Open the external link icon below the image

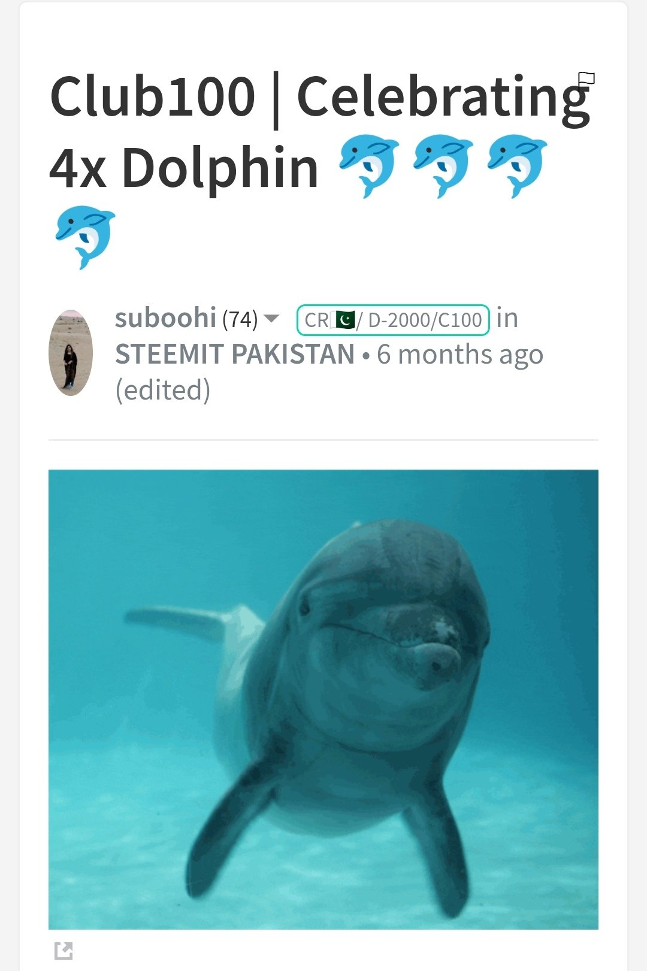(64, 951)
